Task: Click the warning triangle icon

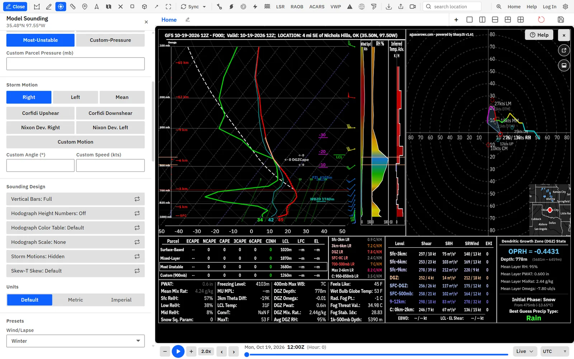Action: tap(350, 6)
